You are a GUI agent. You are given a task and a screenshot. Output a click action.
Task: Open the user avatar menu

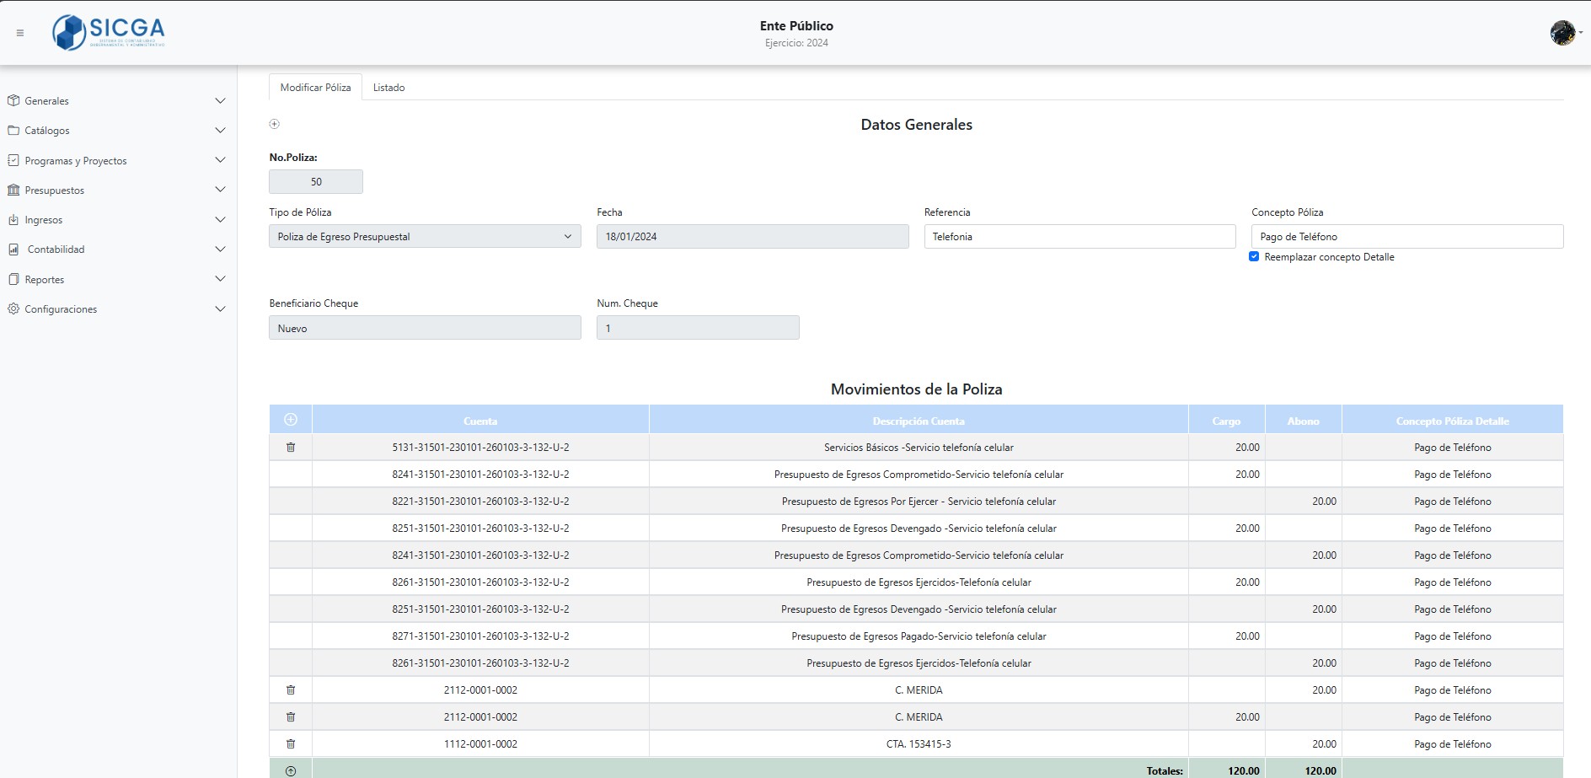(1563, 33)
